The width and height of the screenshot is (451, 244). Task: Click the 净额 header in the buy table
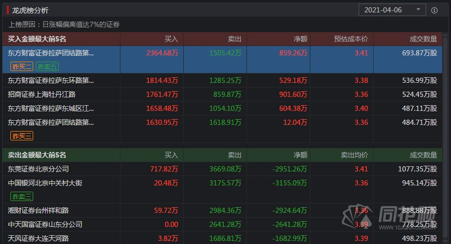[x=300, y=39]
